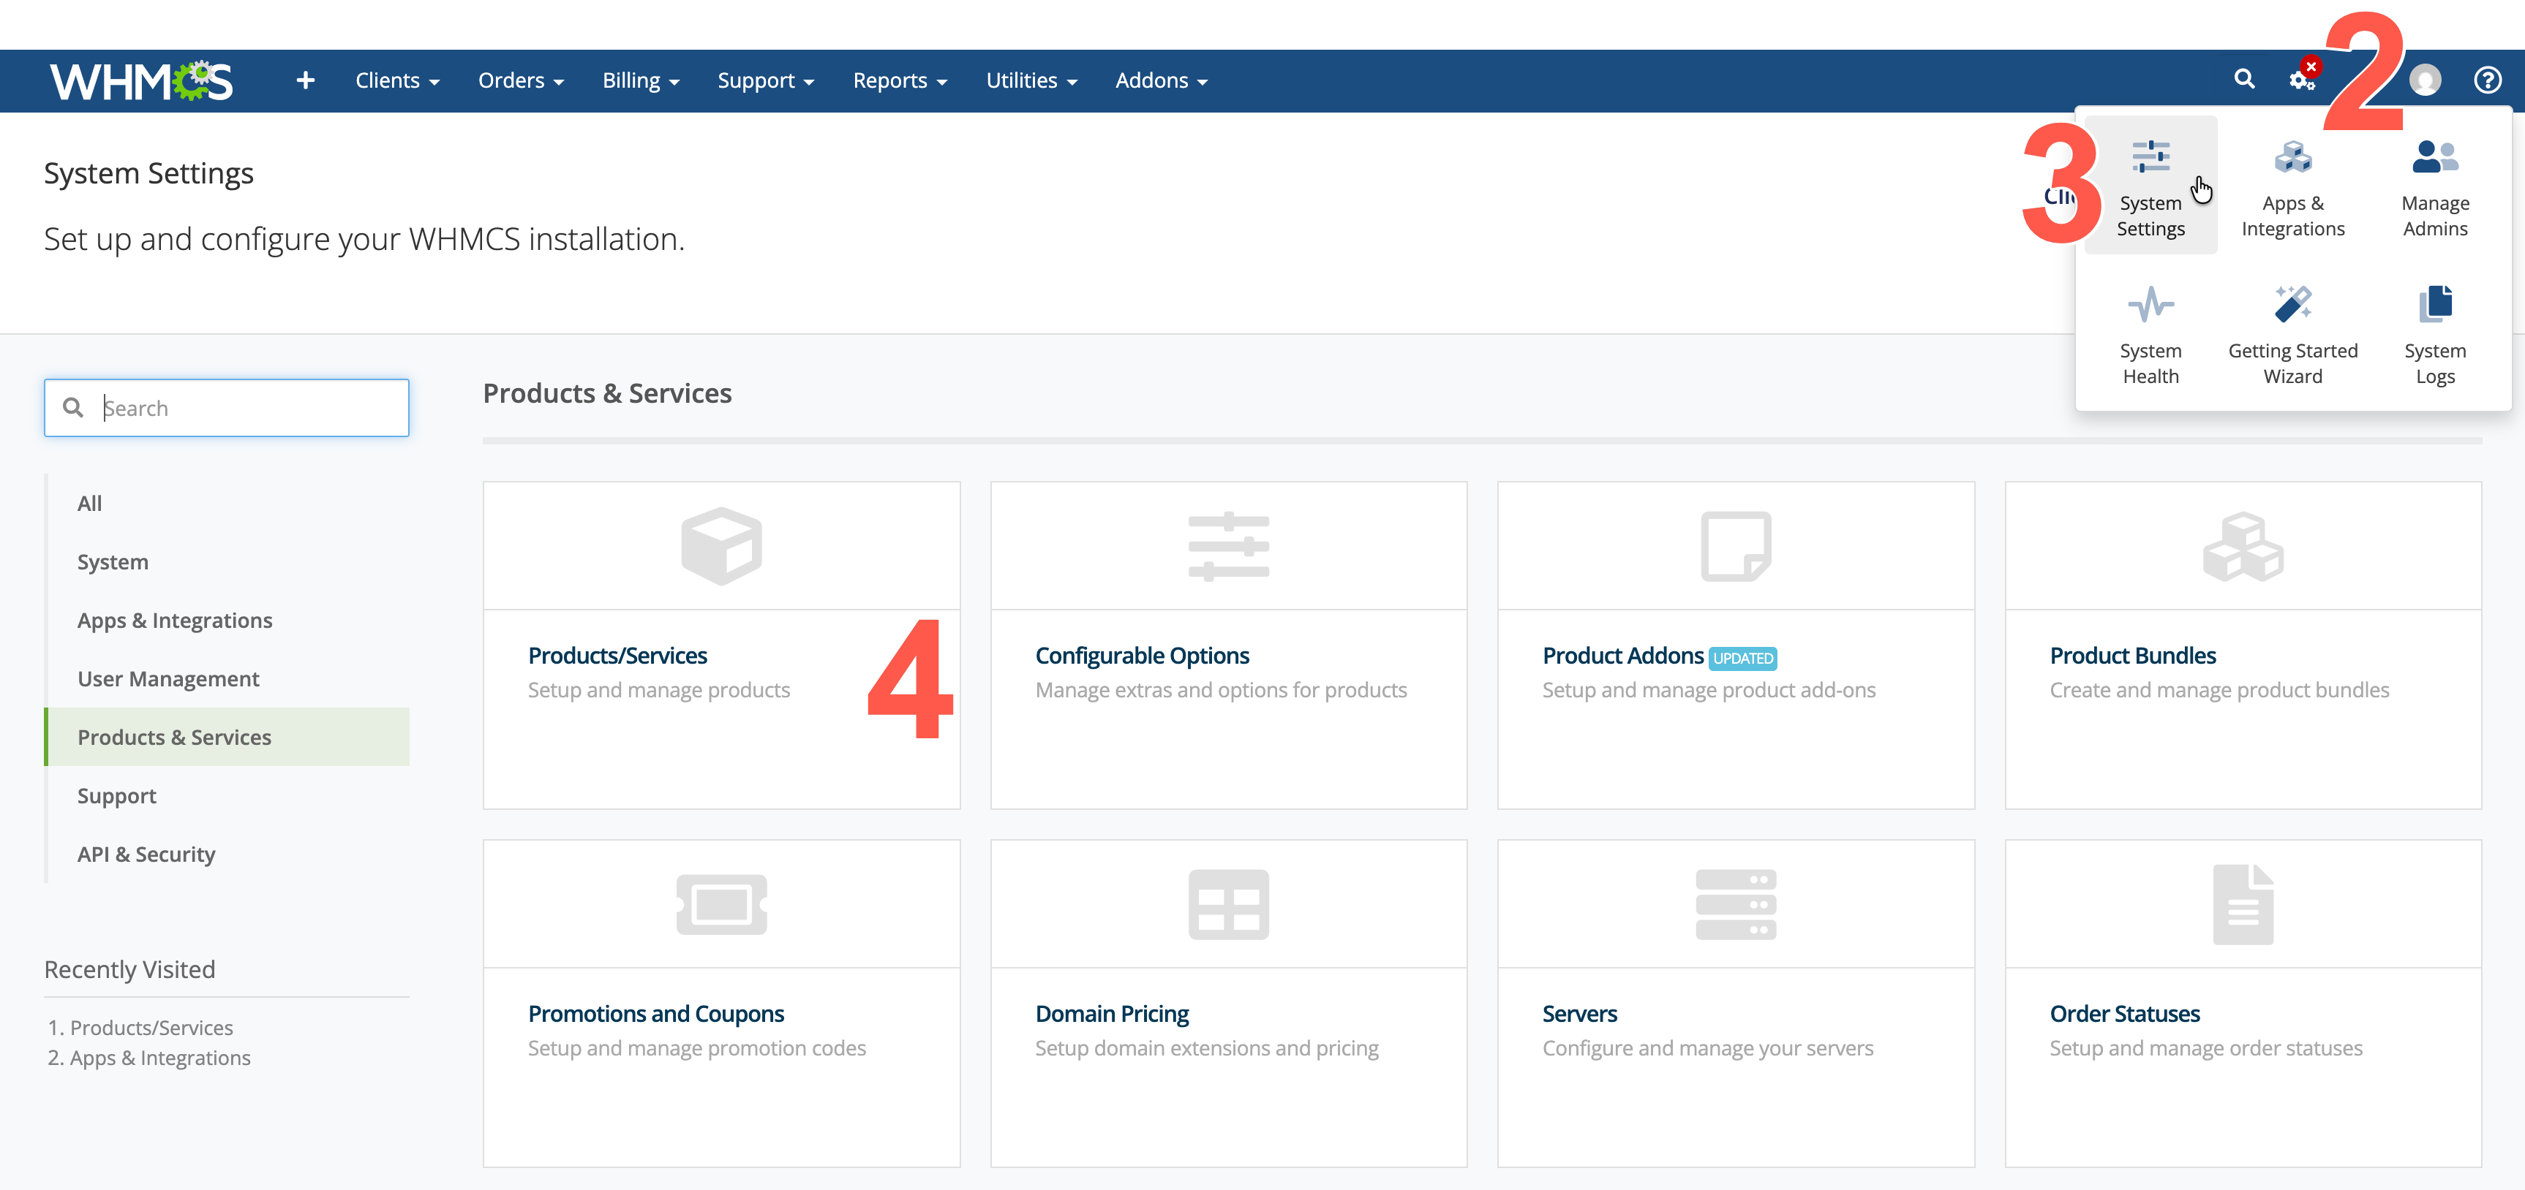Image resolution: width=2525 pixels, height=1190 pixels.
Task: Click 'Setup and manage products' description
Action: [x=659, y=689]
